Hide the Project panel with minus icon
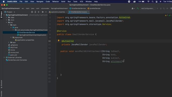Viewport: 172px width, 97px height. point(46,12)
